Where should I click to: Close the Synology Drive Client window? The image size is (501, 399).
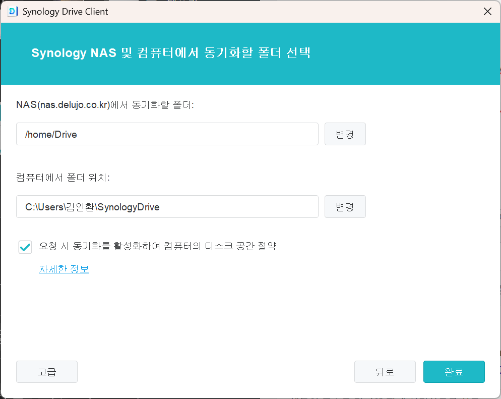click(487, 12)
